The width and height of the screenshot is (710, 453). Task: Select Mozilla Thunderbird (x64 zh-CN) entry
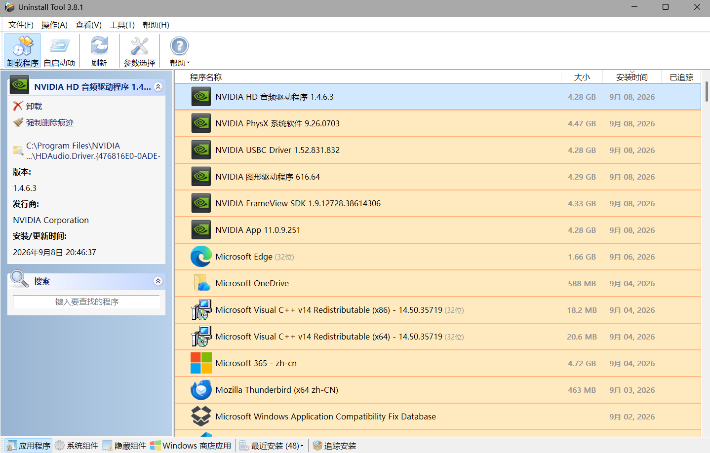[277, 390]
